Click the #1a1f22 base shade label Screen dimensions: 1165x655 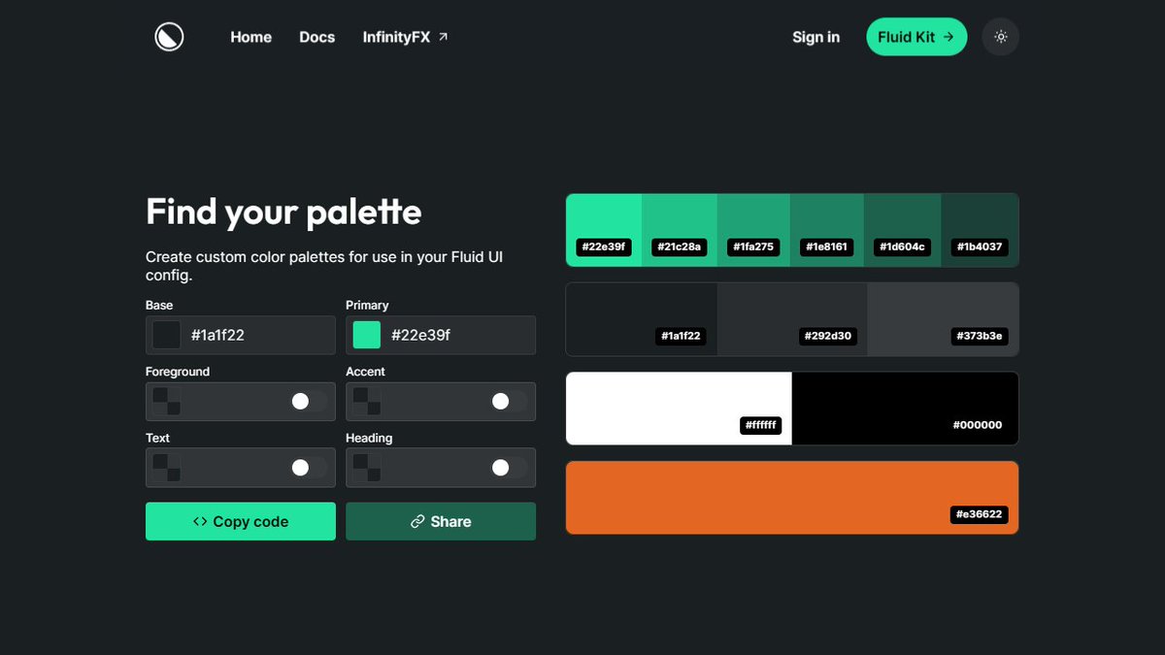[681, 336]
